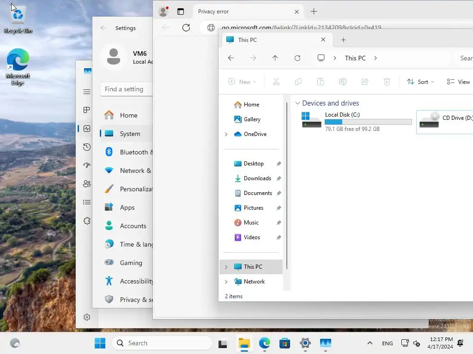Open Edge tab actions menu icon

tap(181, 12)
